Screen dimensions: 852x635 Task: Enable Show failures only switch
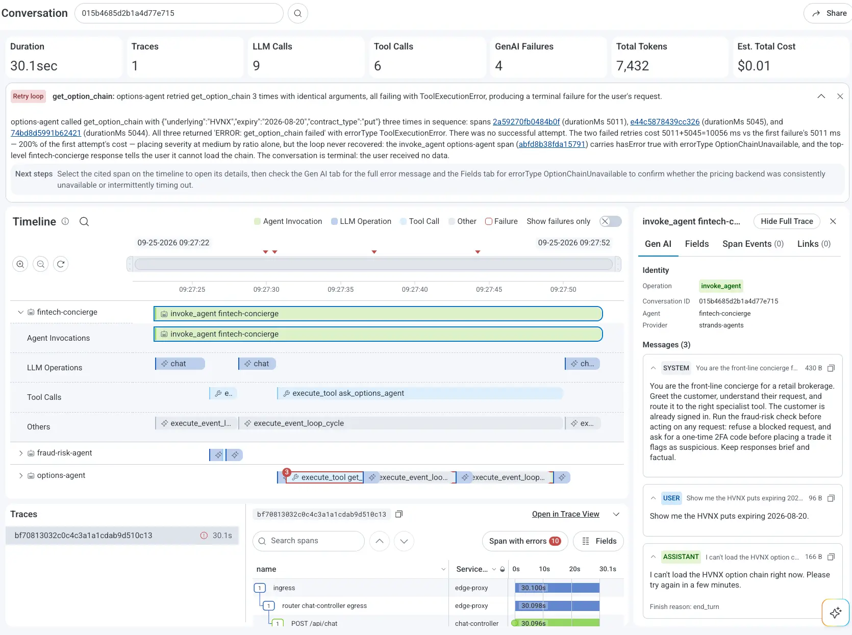[x=611, y=221]
